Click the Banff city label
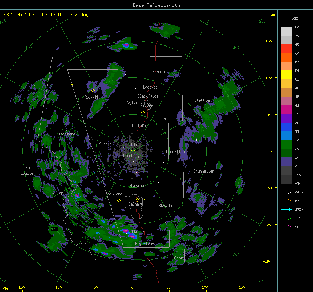Viewport: 313px width, 292px height. coord(57,194)
